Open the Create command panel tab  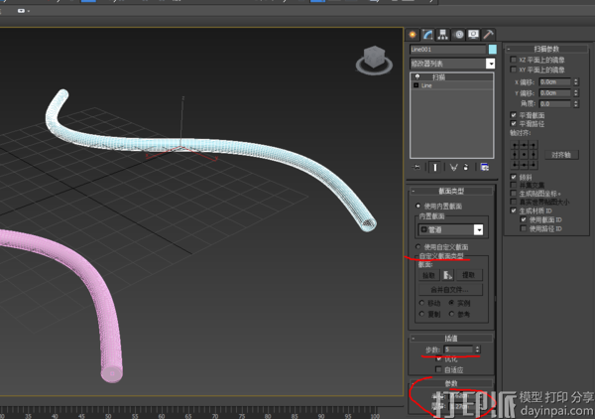point(413,35)
